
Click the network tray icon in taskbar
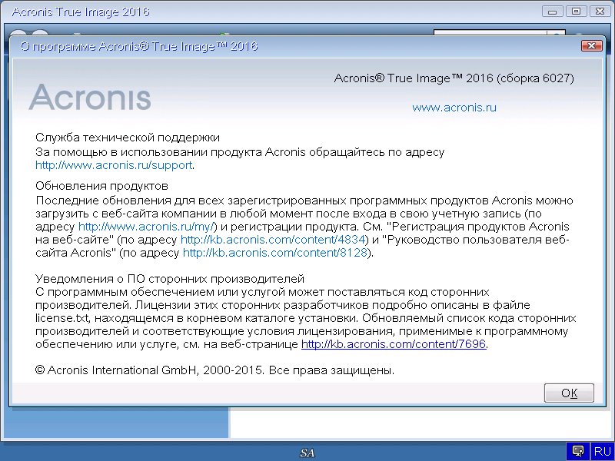[x=577, y=451]
